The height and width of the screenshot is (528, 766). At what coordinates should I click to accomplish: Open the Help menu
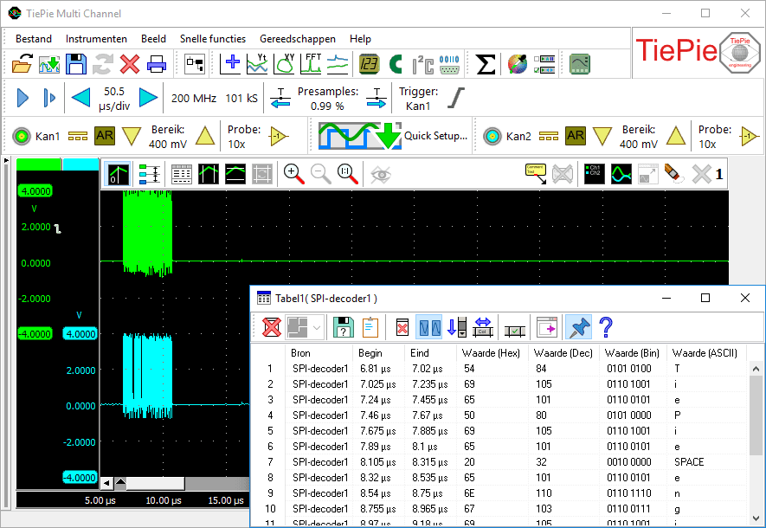pyautogui.click(x=360, y=39)
